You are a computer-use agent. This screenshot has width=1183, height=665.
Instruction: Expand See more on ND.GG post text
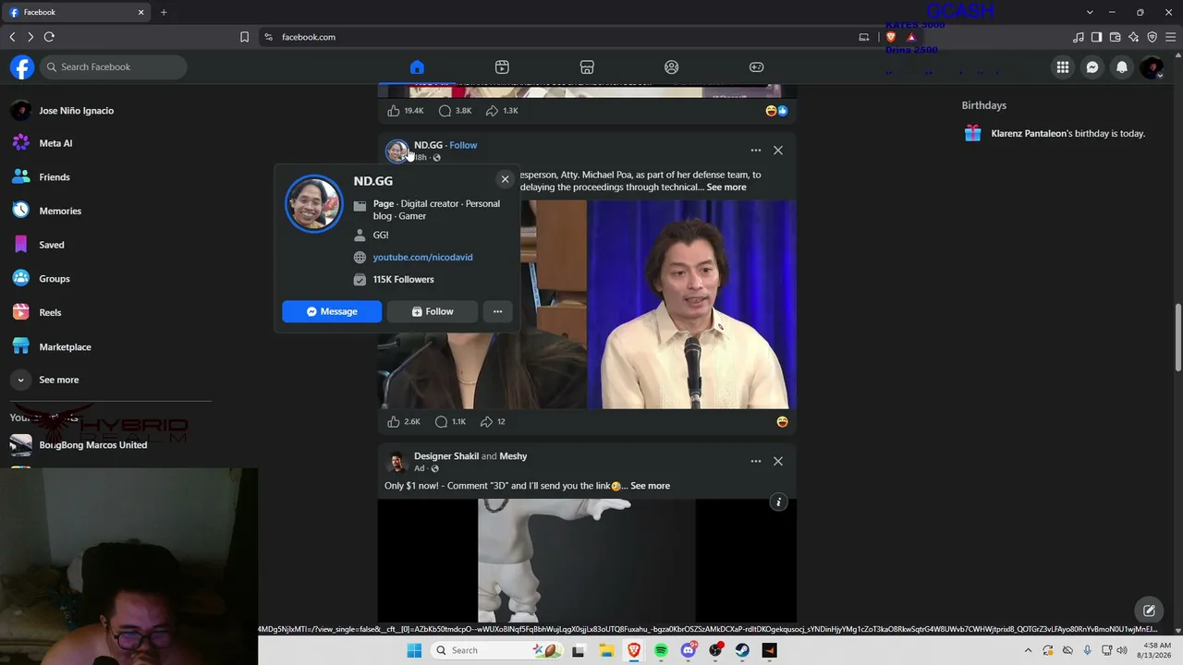click(726, 187)
